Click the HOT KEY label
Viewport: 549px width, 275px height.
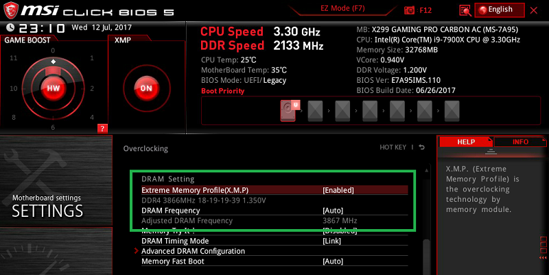[393, 147]
